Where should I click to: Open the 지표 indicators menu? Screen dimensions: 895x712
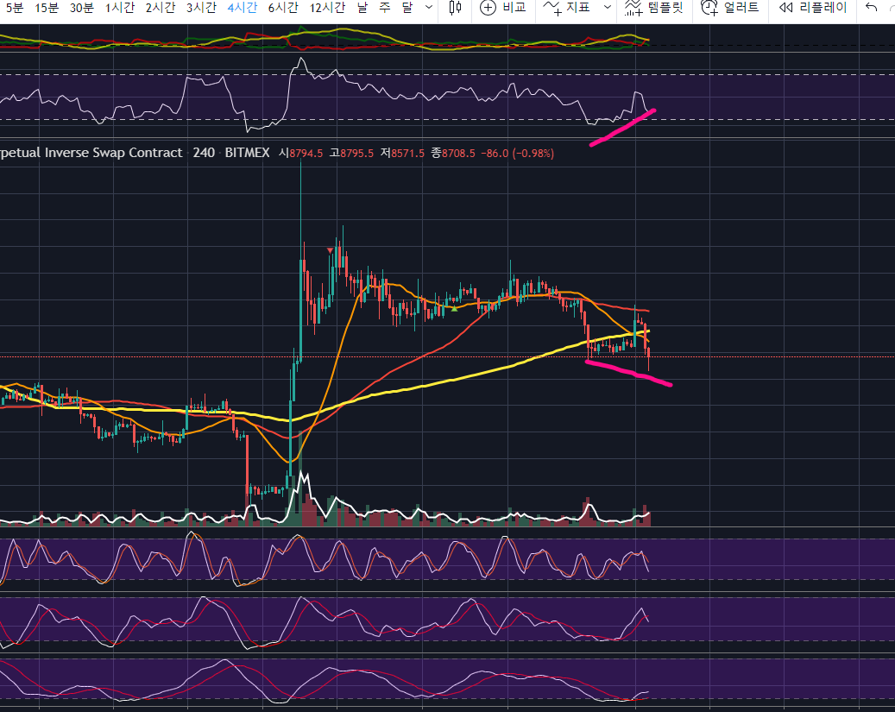tap(567, 8)
